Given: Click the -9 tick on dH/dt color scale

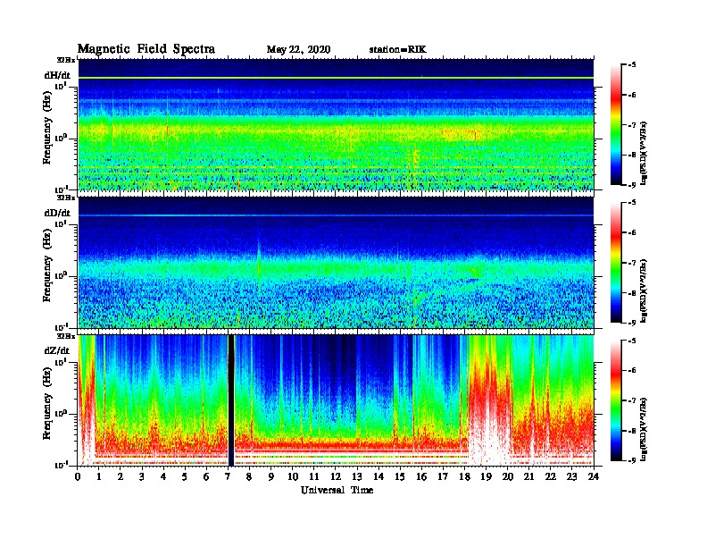Looking at the screenshot, I should click(x=632, y=185).
